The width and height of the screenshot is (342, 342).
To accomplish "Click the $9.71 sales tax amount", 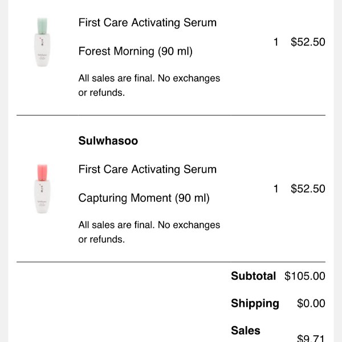I will tap(311, 338).
